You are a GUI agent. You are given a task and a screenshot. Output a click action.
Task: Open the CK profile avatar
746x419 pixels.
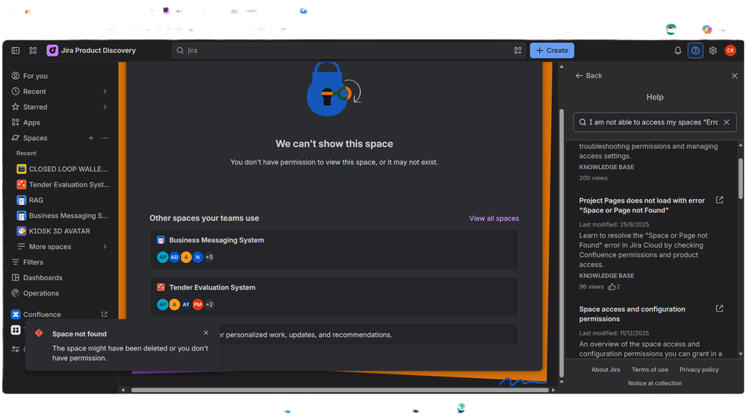coord(730,51)
